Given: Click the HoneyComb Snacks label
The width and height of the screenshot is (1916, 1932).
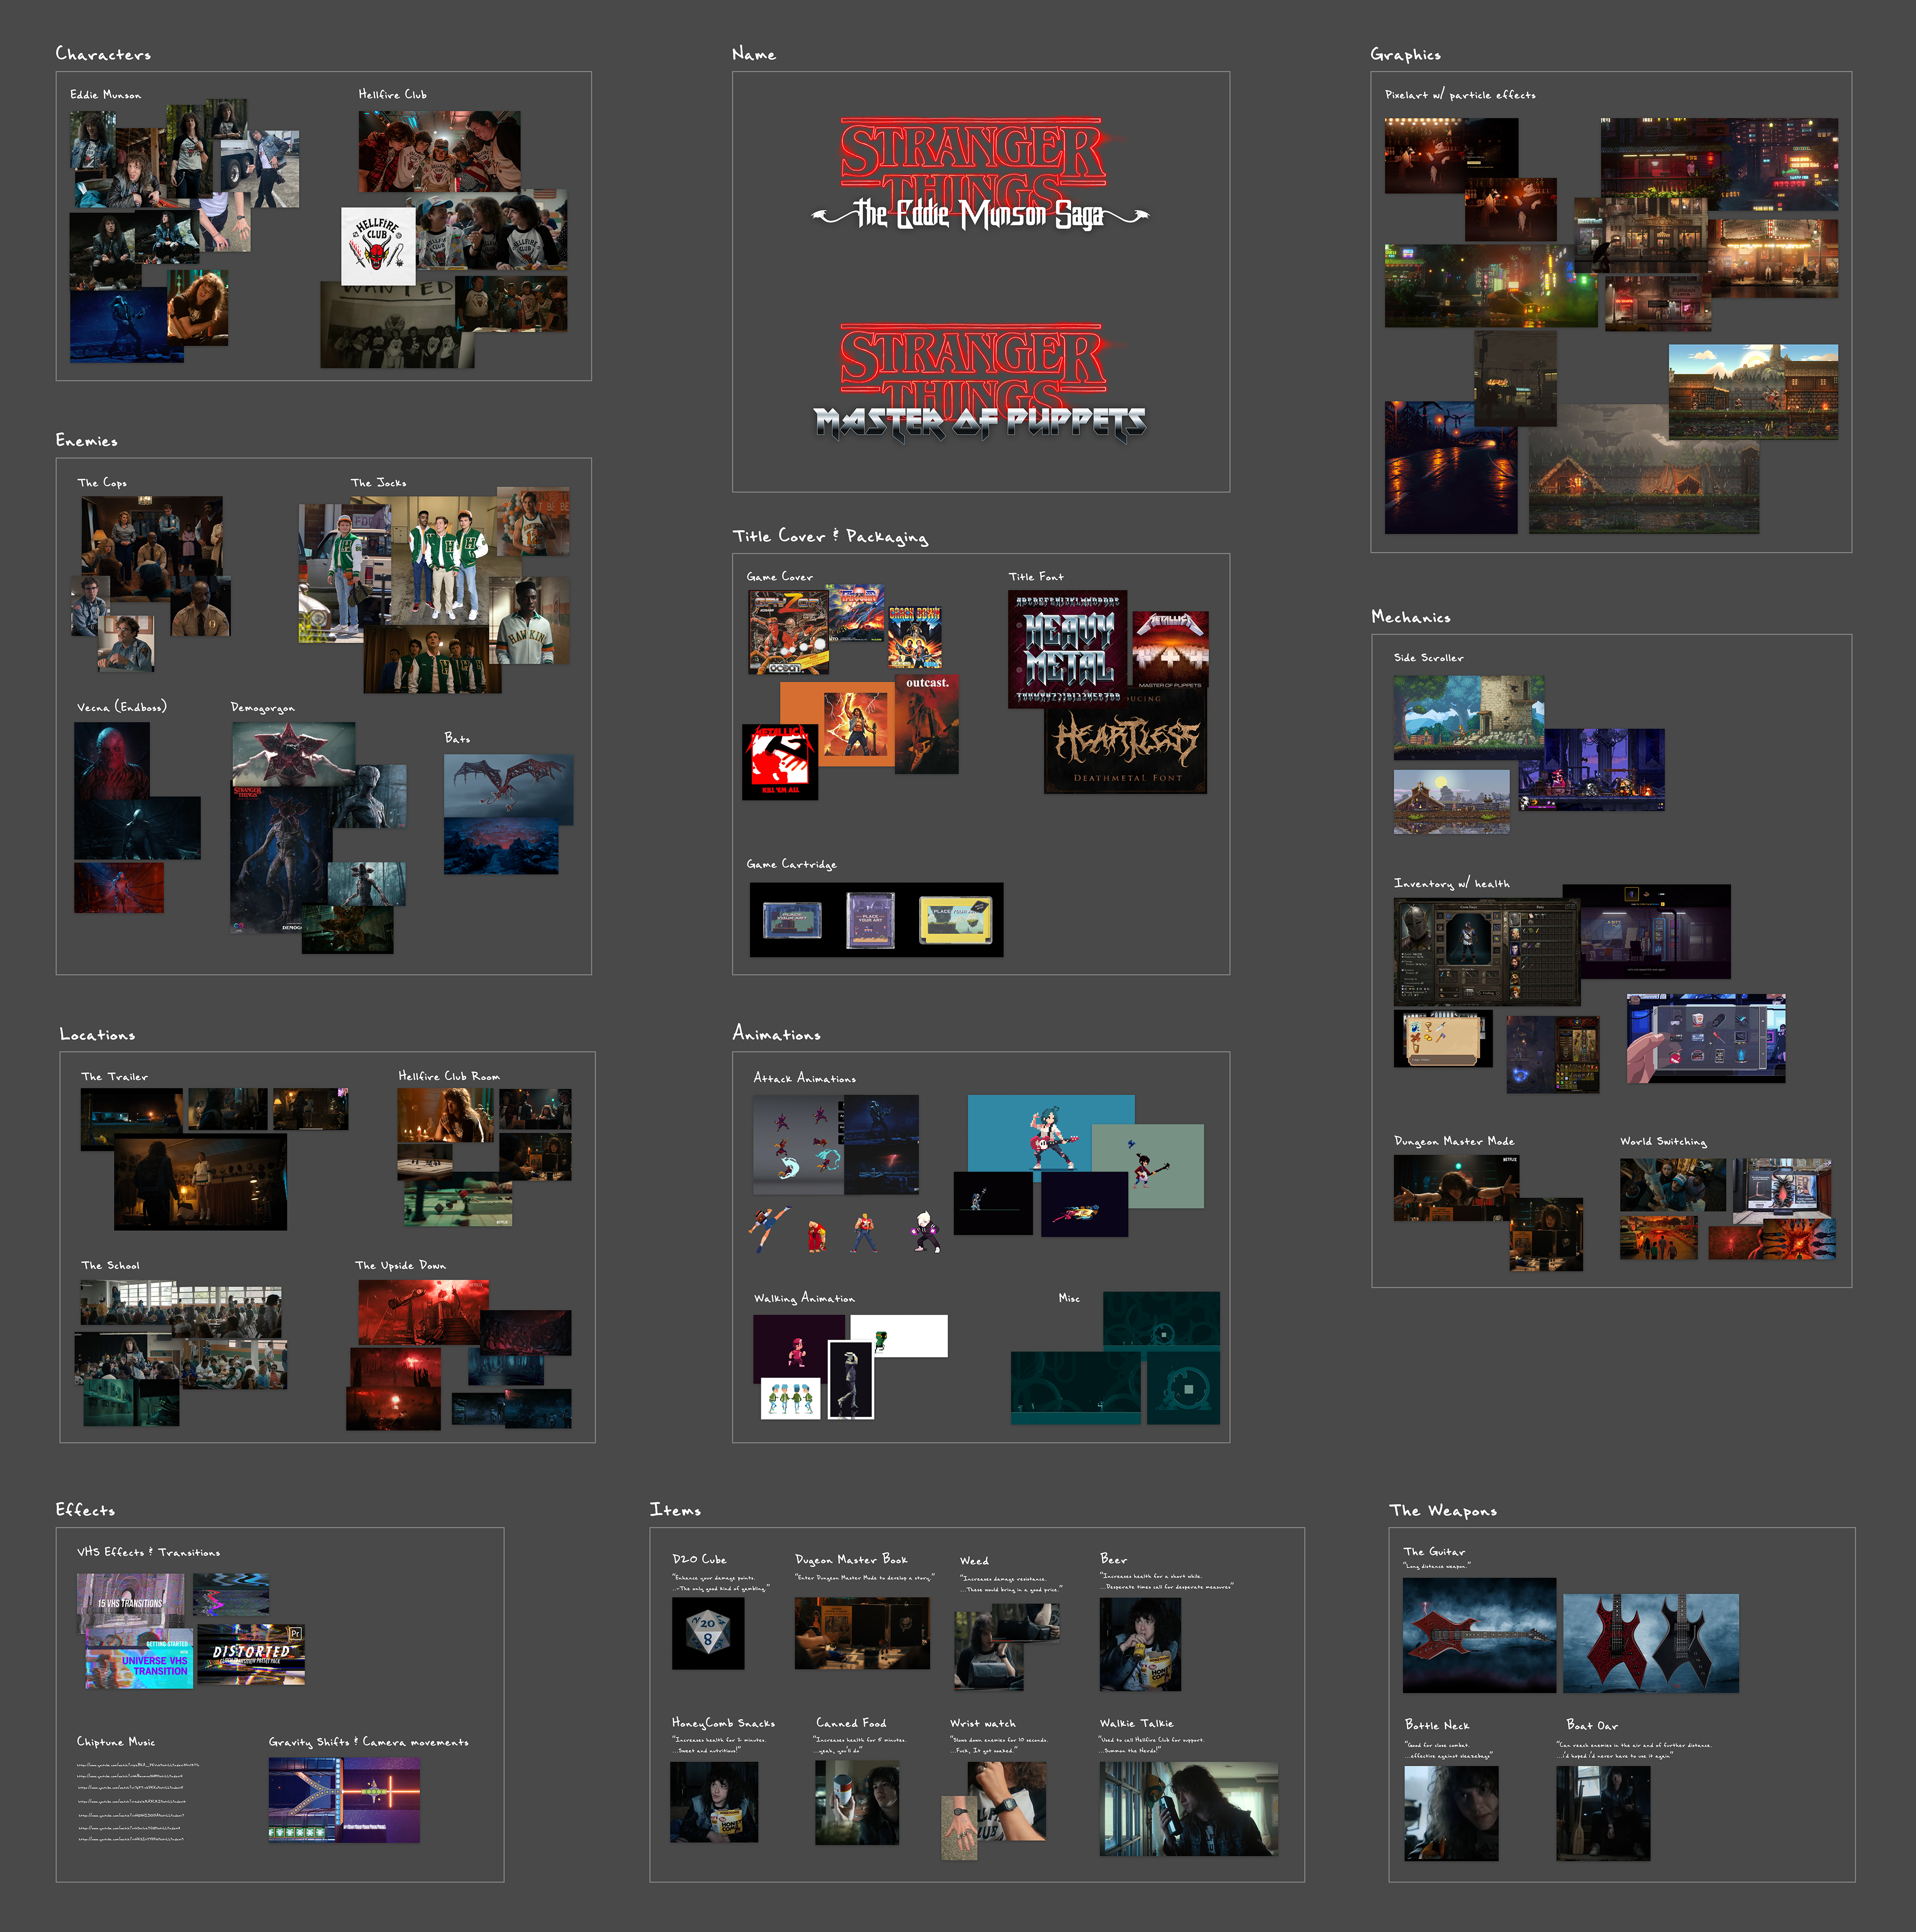Looking at the screenshot, I should pyautogui.click(x=723, y=1724).
